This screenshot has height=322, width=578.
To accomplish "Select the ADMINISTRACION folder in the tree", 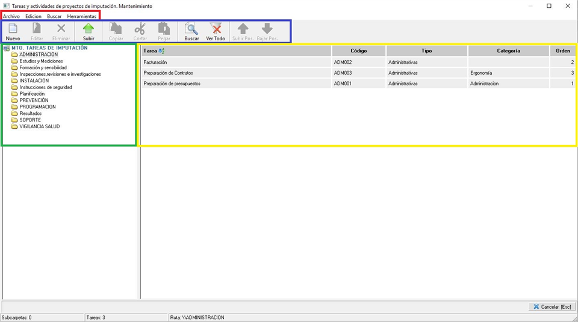I will click(39, 55).
